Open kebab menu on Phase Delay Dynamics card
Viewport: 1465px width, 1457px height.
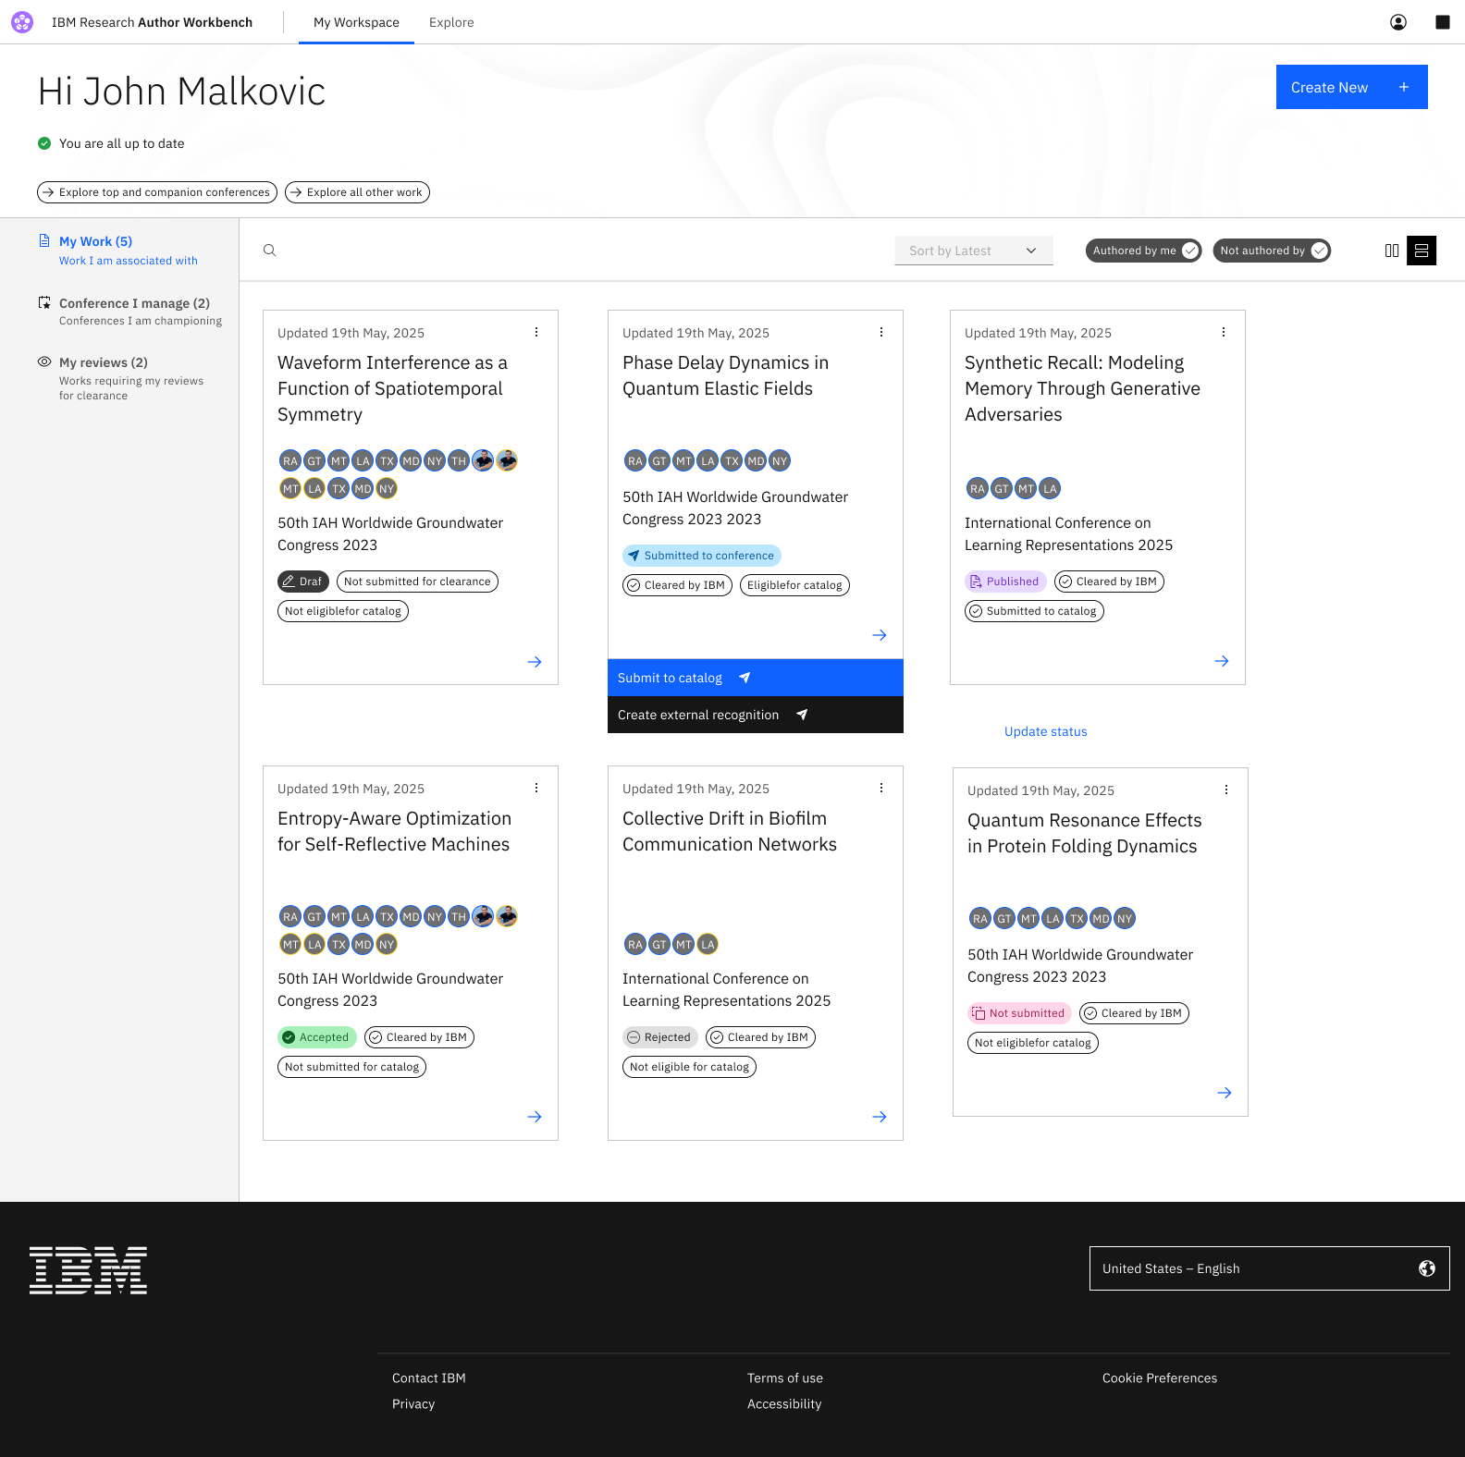coord(881,332)
